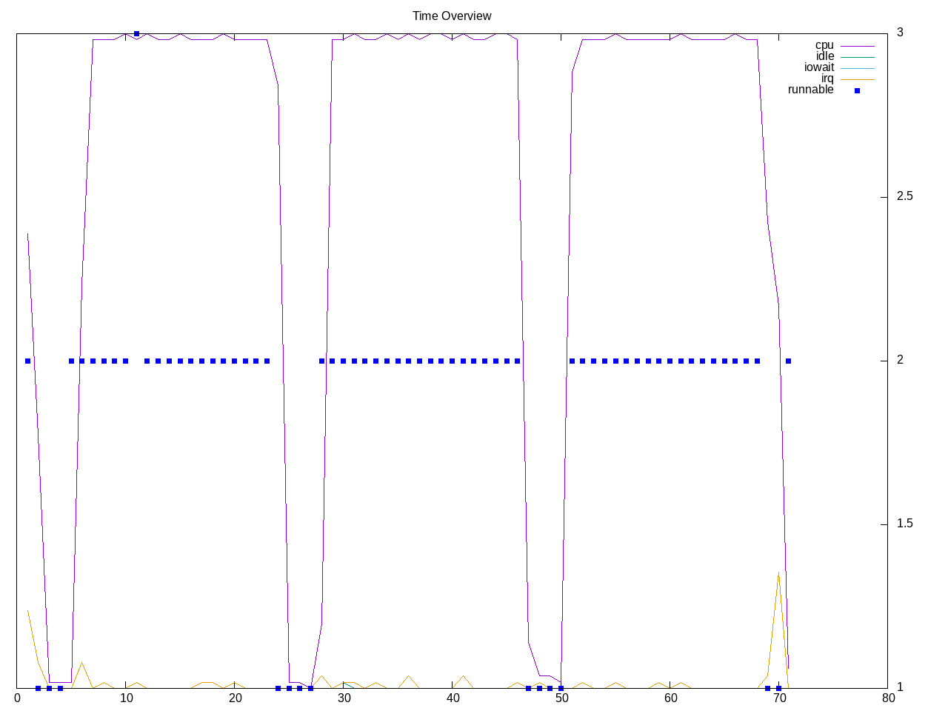Click the 'cpu' legend label
Screen dimensions: 948x711
pos(824,45)
